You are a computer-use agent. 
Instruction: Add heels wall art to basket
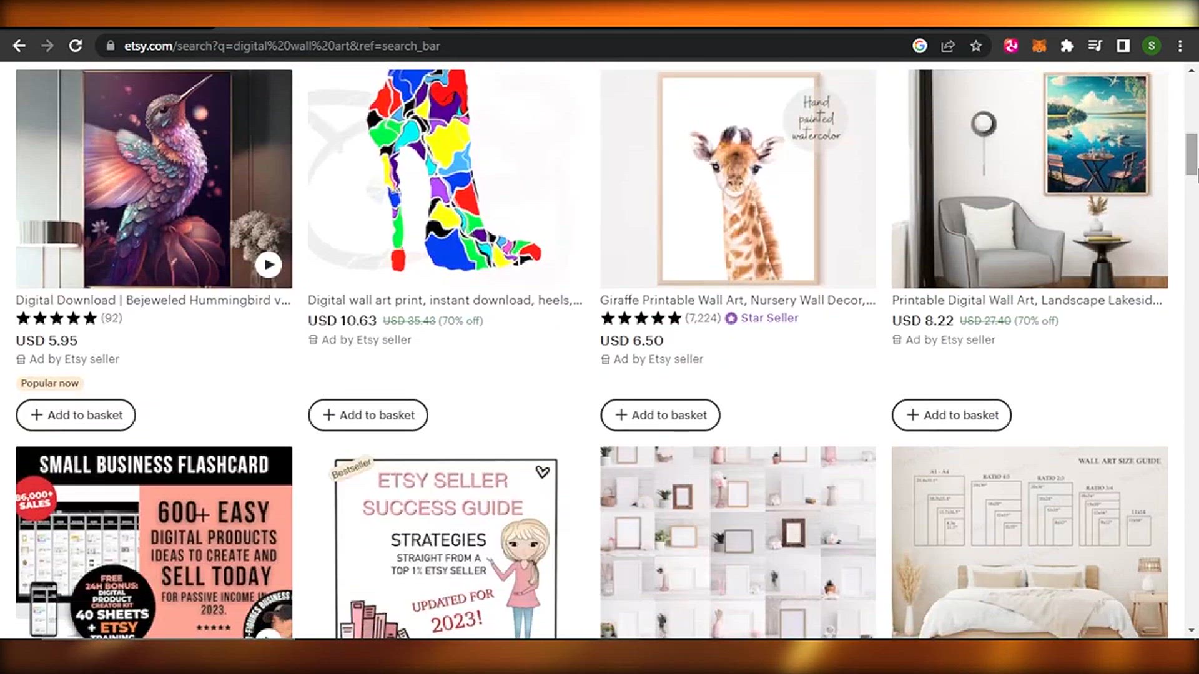tap(368, 415)
